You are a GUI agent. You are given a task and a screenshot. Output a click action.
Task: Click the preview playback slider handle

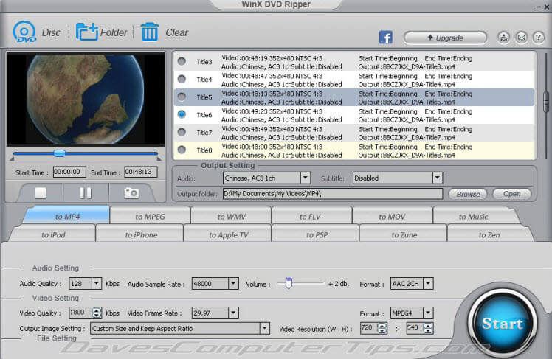[60, 153]
